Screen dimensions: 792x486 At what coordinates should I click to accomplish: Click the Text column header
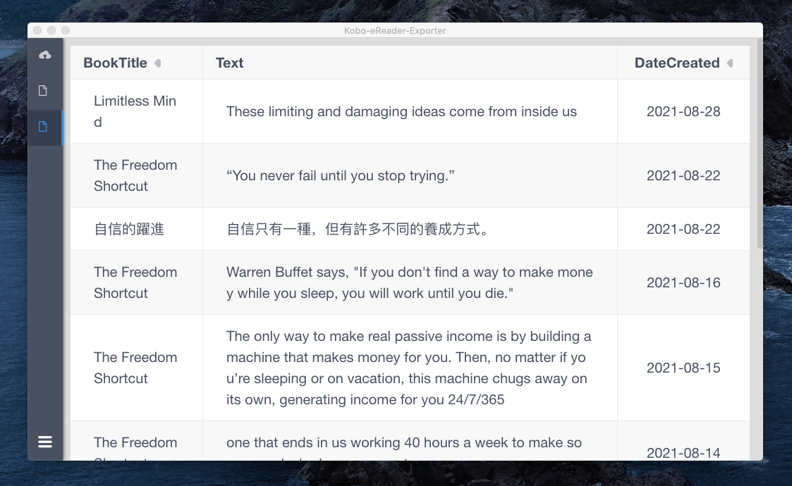230,63
